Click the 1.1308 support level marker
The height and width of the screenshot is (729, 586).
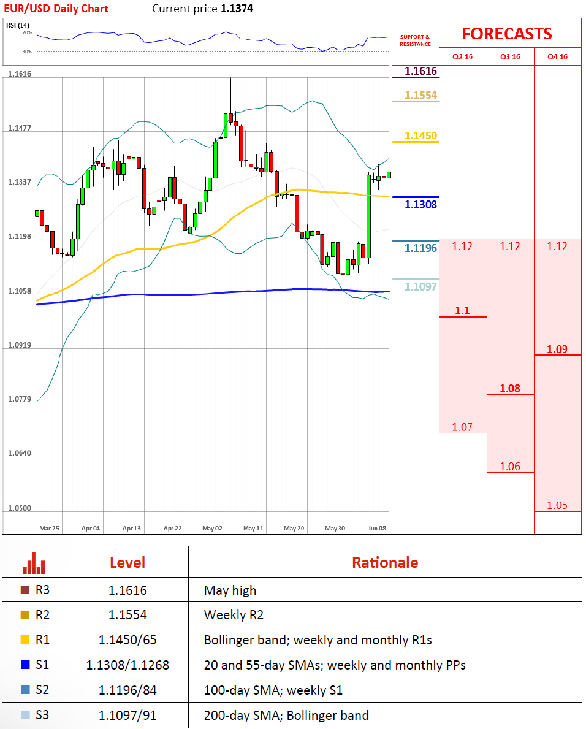click(420, 205)
